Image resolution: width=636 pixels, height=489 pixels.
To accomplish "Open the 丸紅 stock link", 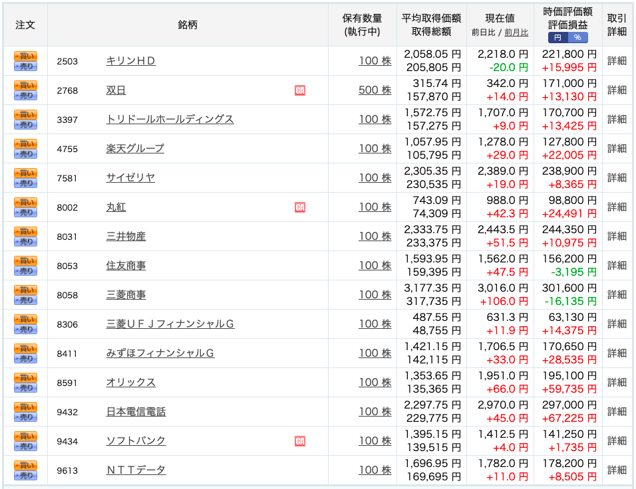I will 116,207.
